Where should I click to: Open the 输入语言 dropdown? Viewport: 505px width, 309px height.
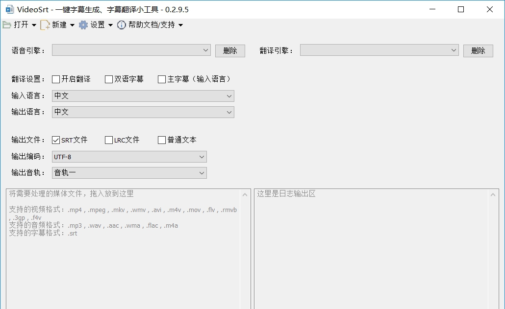pyautogui.click(x=229, y=95)
